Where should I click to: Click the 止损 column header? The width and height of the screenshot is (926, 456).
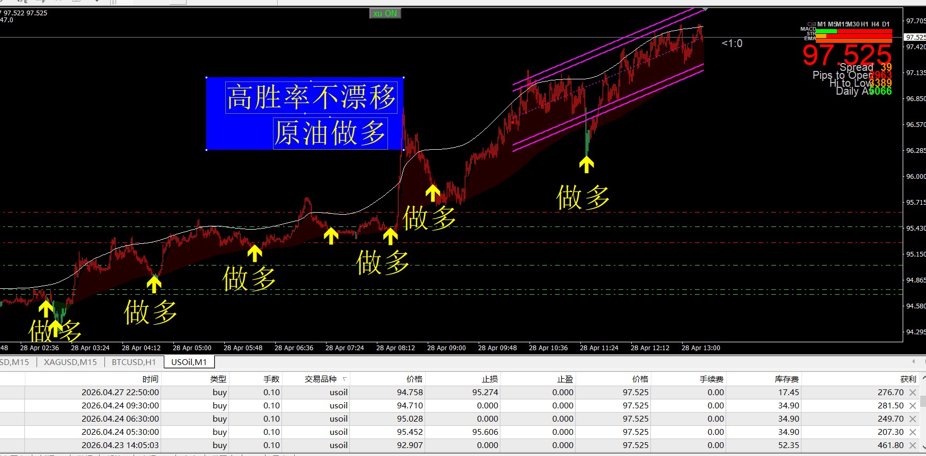[489, 379]
